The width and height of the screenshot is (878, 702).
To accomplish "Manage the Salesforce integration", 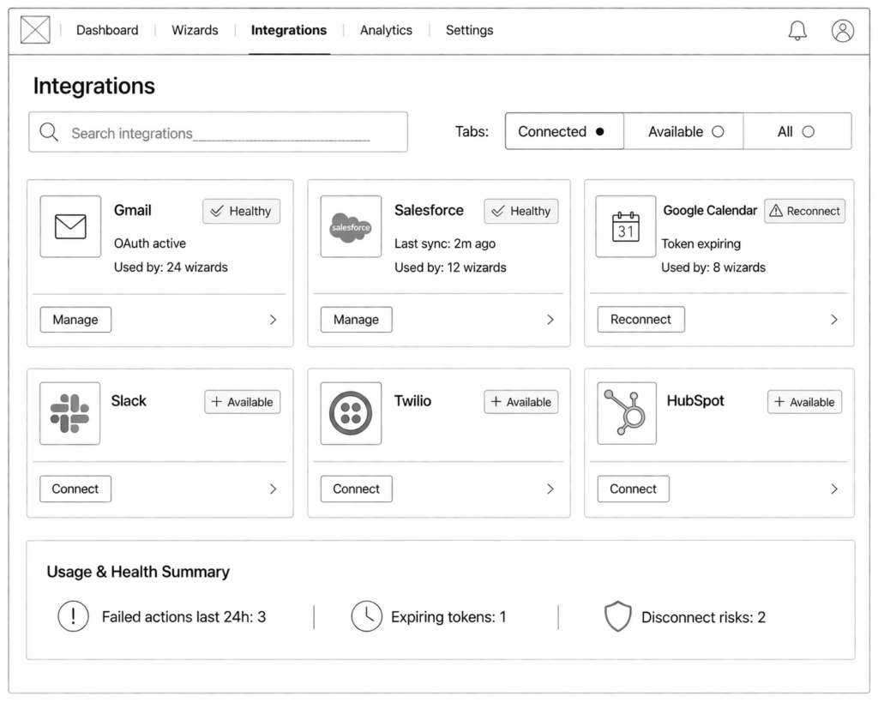I will tap(356, 320).
